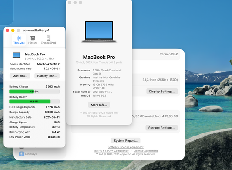232x170 pixels.
Task: Open Display Settings... in System Settings
Action: [162, 92]
